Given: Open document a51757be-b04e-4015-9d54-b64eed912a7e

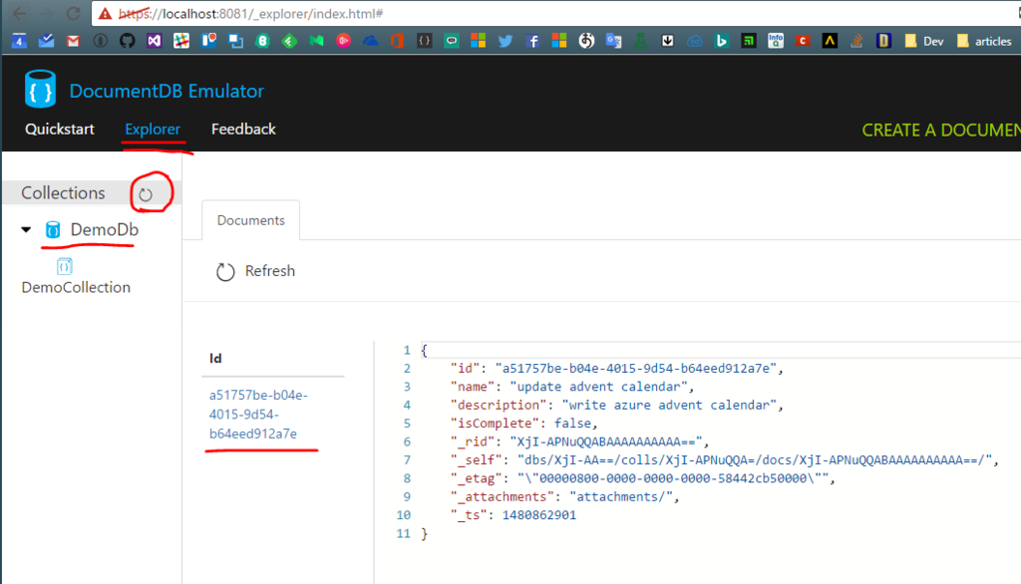Looking at the screenshot, I should [x=258, y=414].
